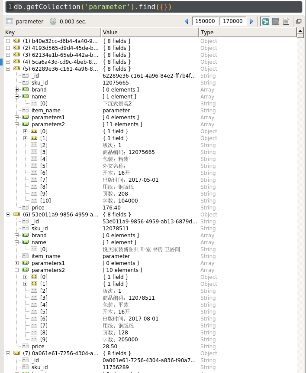Collapse parameters2 with 11 elements
This screenshot has height=373, width=306.
point(16,124)
